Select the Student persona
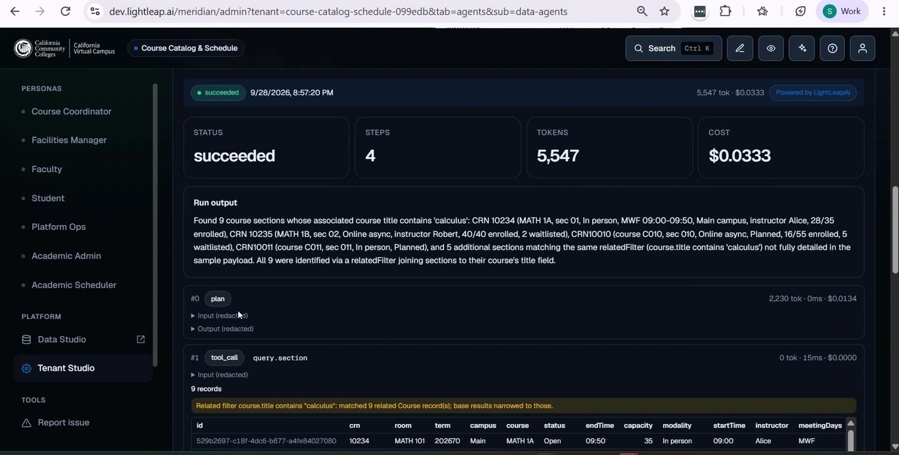899x455 pixels. click(x=48, y=198)
